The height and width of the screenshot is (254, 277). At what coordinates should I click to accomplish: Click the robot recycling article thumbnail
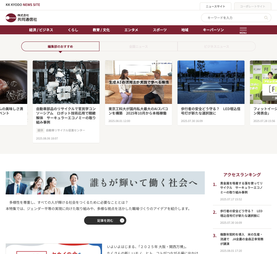click(x=66, y=82)
